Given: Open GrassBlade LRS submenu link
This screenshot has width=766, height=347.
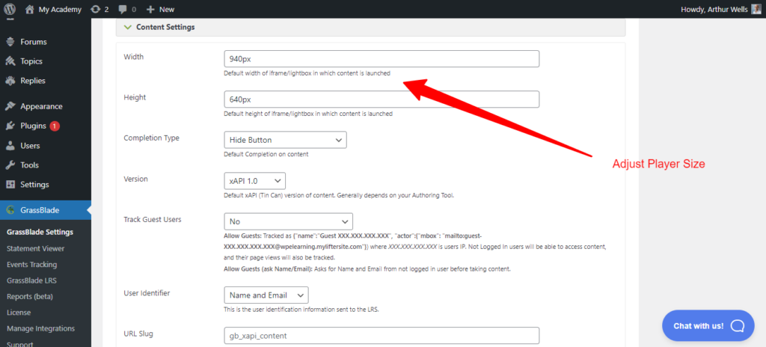Looking at the screenshot, I should pyautogui.click(x=31, y=280).
